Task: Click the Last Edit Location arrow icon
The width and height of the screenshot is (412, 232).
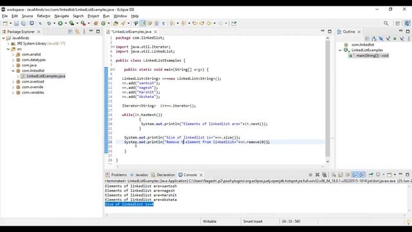Action: tap(194, 23)
